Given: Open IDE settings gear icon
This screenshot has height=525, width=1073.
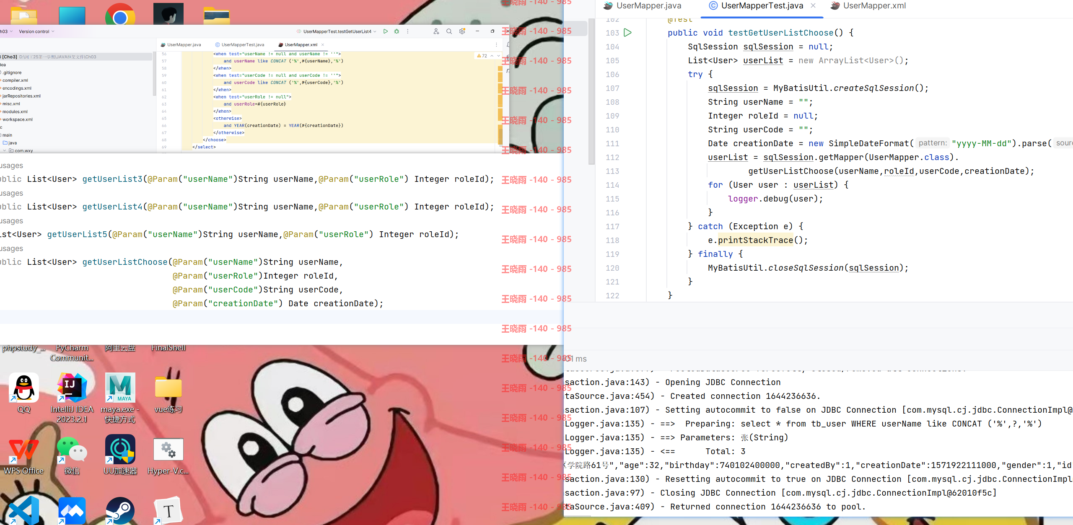Looking at the screenshot, I should click(x=462, y=31).
